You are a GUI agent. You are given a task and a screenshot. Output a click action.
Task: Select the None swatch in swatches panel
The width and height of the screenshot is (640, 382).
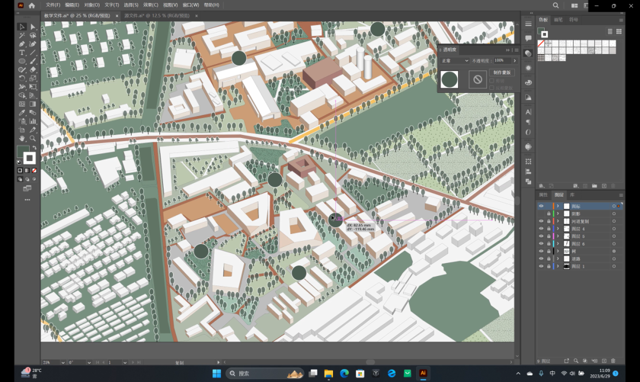coord(541,43)
